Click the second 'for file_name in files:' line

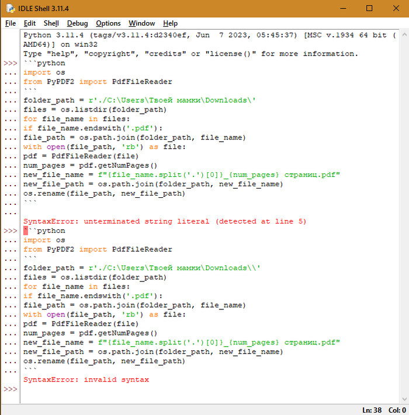(x=77, y=287)
